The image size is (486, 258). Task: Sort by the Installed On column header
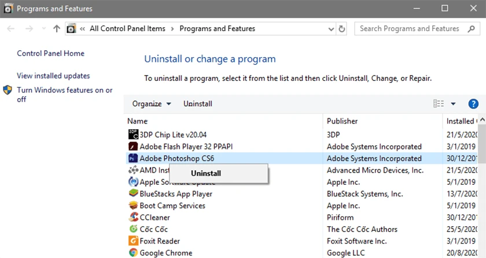click(461, 121)
